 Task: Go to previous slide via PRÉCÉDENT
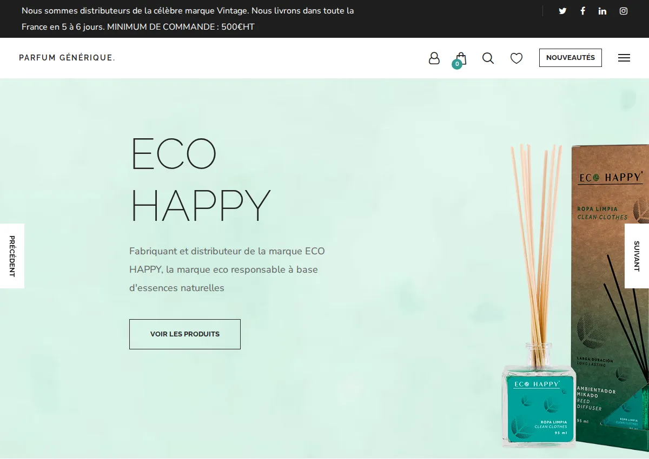12,256
